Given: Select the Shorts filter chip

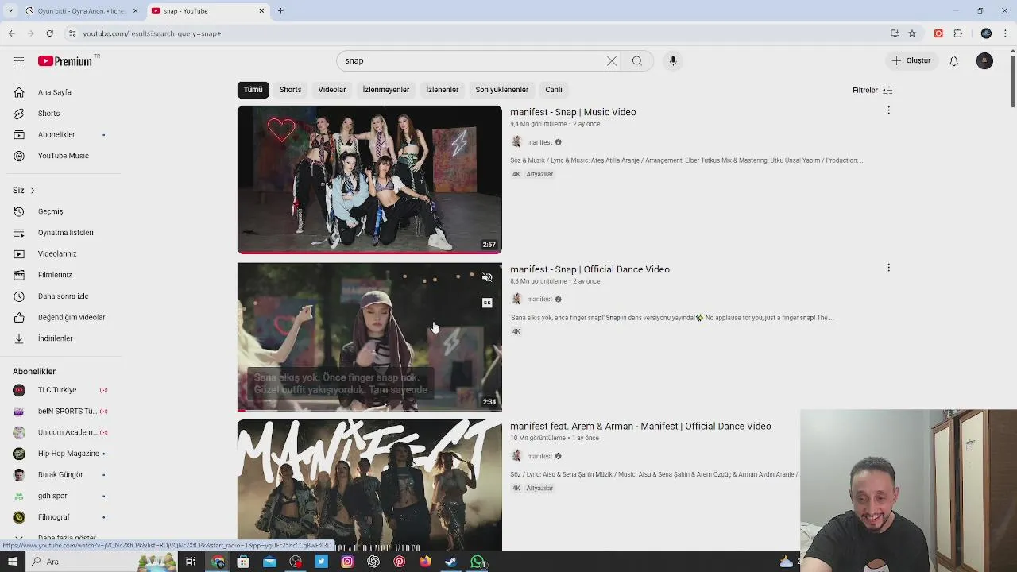Looking at the screenshot, I should point(290,90).
